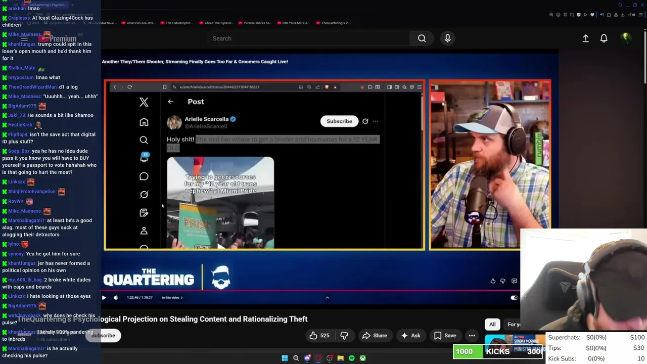Open Spotify from taskbar
647x364 pixels.
point(352,358)
